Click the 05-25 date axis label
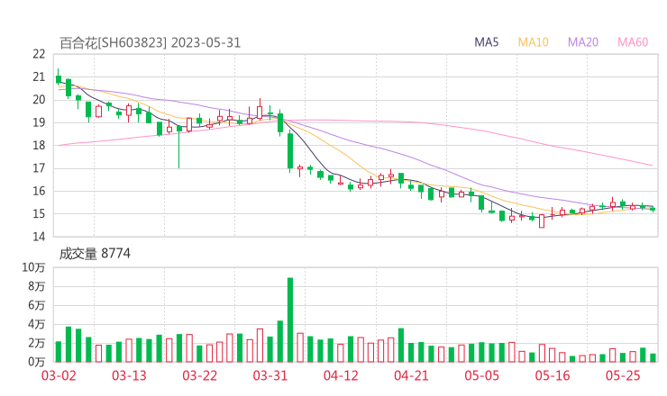 click(623, 375)
